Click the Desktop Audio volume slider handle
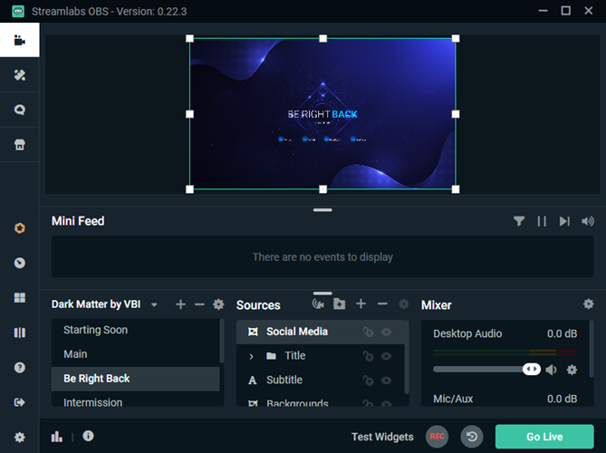Viewport: 606px width, 453px height. click(532, 369)
